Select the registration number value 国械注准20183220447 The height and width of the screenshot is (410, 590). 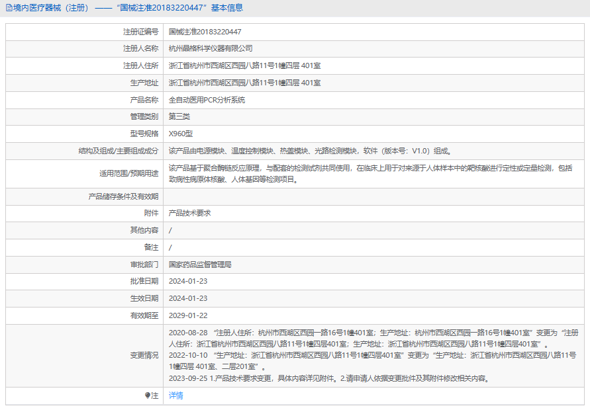205,32
